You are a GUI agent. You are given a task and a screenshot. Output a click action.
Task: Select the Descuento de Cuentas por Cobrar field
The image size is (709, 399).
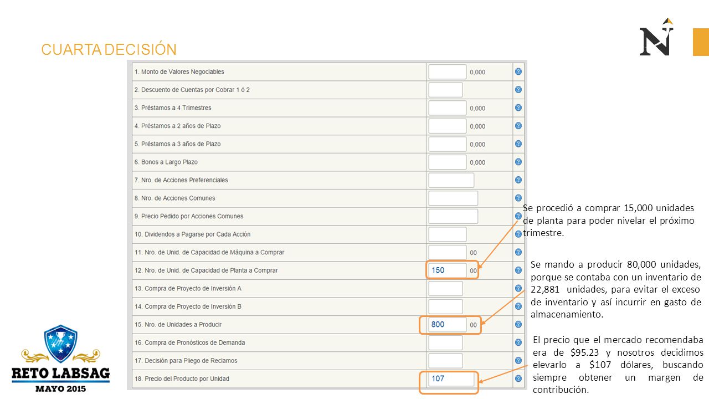[445, 90]
